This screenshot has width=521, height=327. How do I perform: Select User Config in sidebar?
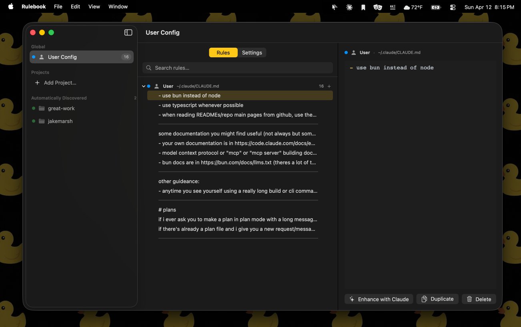pyautogui.click(x=82, y=57)
